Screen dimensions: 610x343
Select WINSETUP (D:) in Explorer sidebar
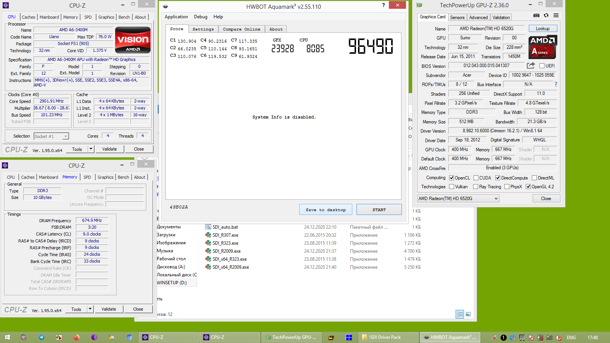point(177,283)
